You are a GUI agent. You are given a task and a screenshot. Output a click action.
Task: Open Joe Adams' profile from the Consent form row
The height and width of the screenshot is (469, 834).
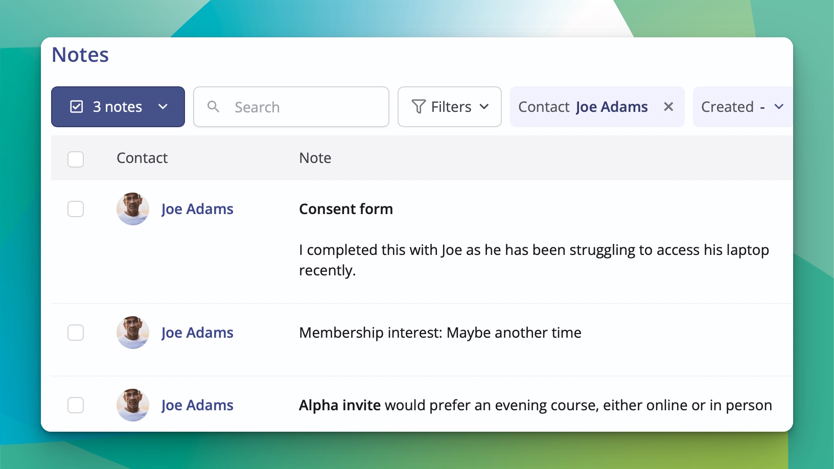pos(197,209)
